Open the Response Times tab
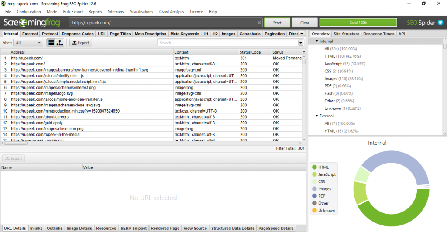447x232 pixels. tap(378, 34)
